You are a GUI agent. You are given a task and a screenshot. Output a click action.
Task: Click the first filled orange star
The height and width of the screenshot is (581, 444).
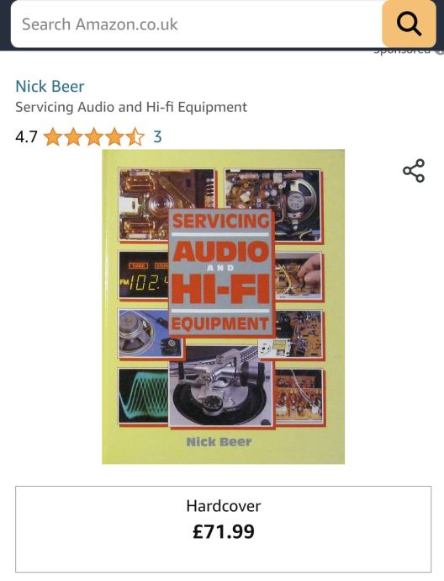point(53,136)
